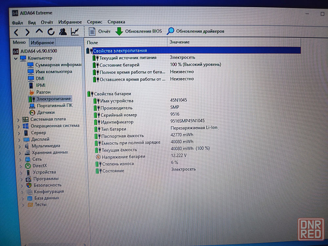The image size is (328, 246).
Task: Expand the DirectX node
Action: (x=21, y=166)
